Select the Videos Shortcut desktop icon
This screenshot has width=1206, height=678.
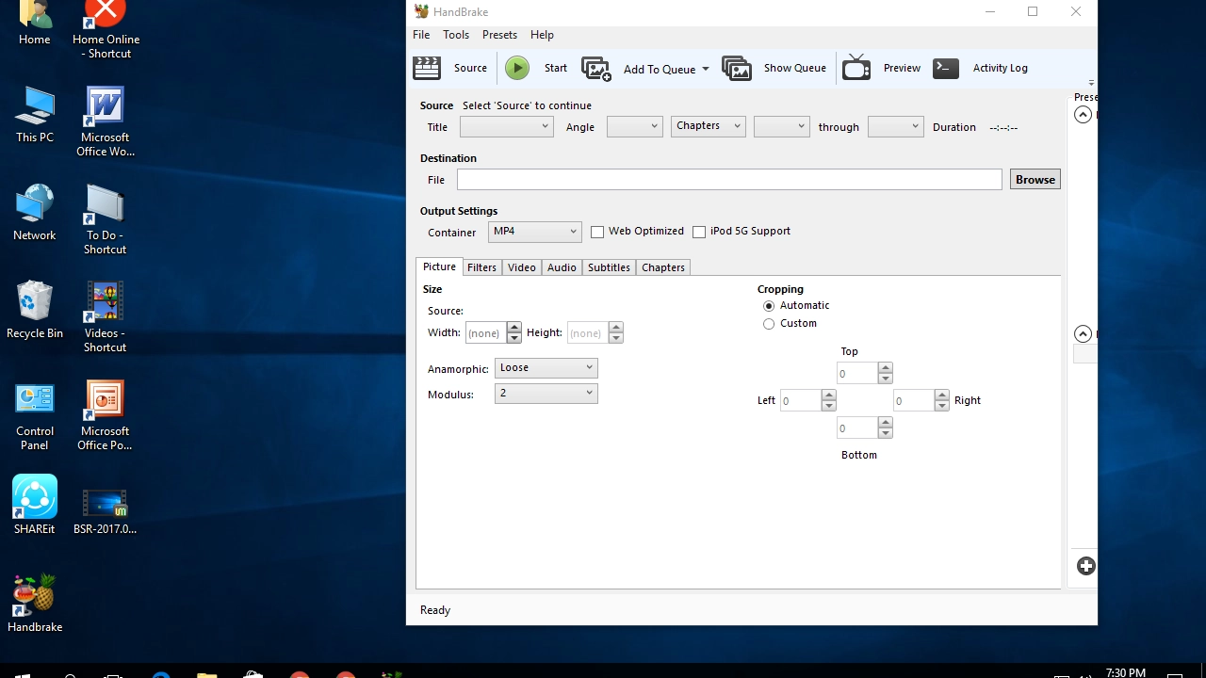pyautogui.click(x=106, y=317)
